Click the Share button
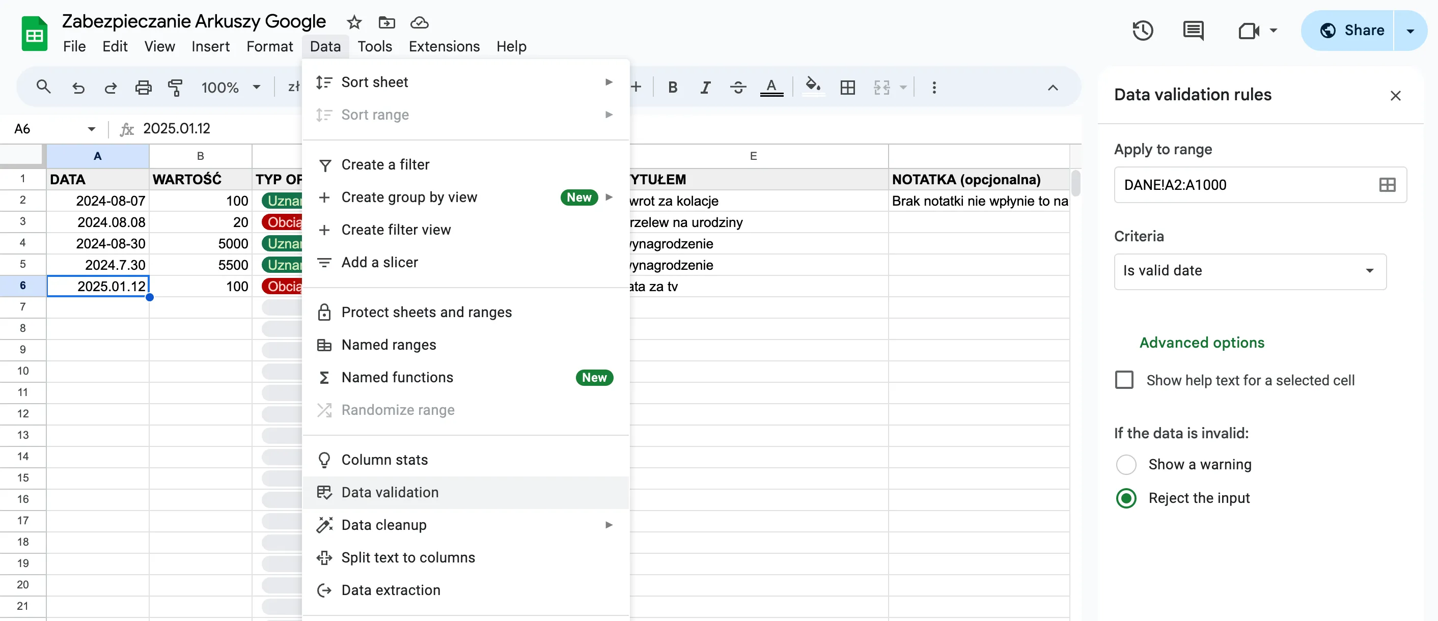Viewport: 1438px width, 621px height. pyautogui.click(x=1357, y=30)
